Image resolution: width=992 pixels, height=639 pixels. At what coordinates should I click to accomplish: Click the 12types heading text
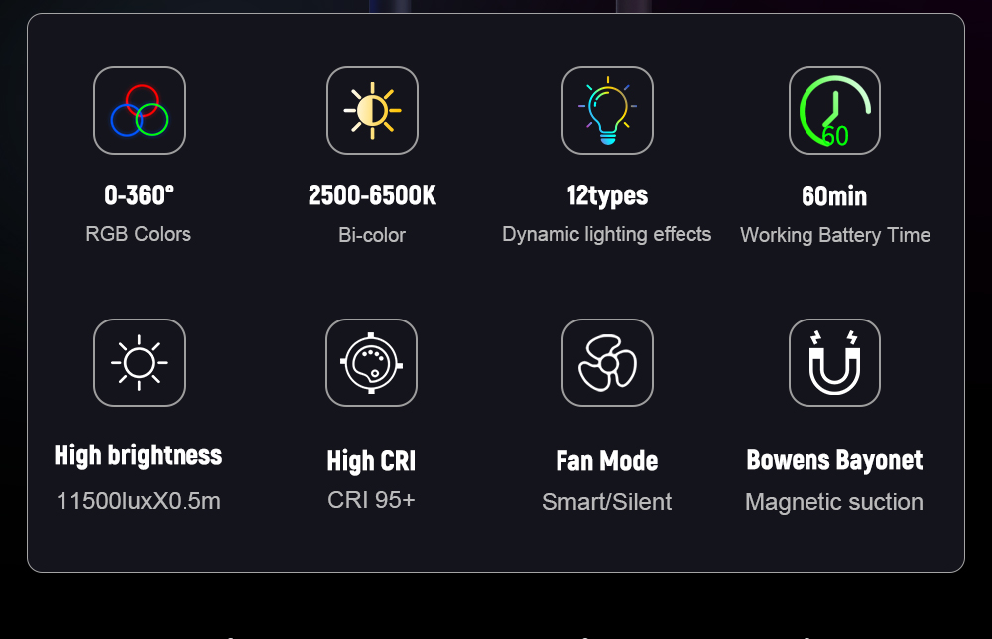coord(607,195)
